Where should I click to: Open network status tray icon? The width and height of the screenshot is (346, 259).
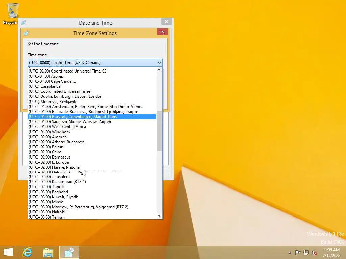(x=306, y=252)
